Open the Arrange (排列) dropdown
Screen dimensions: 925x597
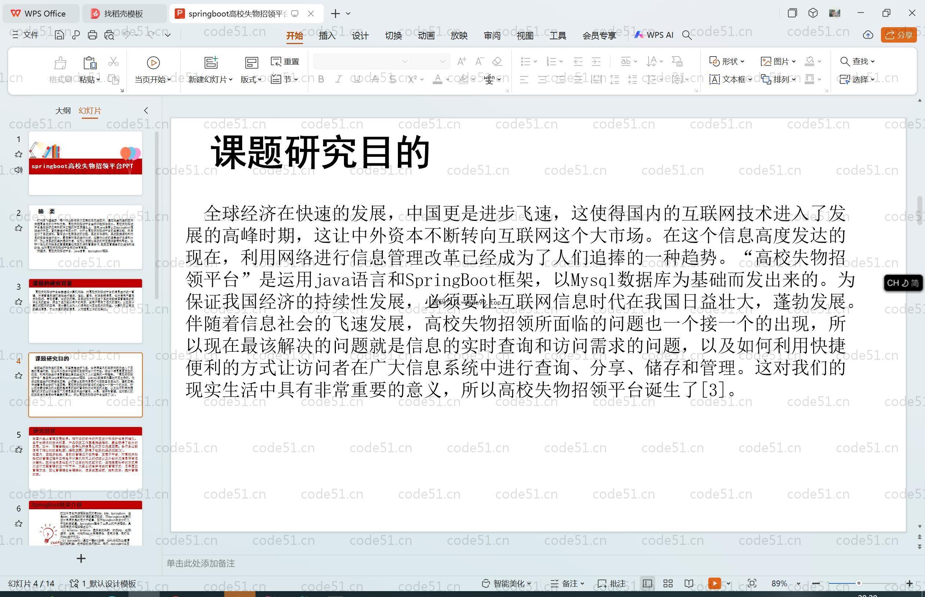click(778, 79)
